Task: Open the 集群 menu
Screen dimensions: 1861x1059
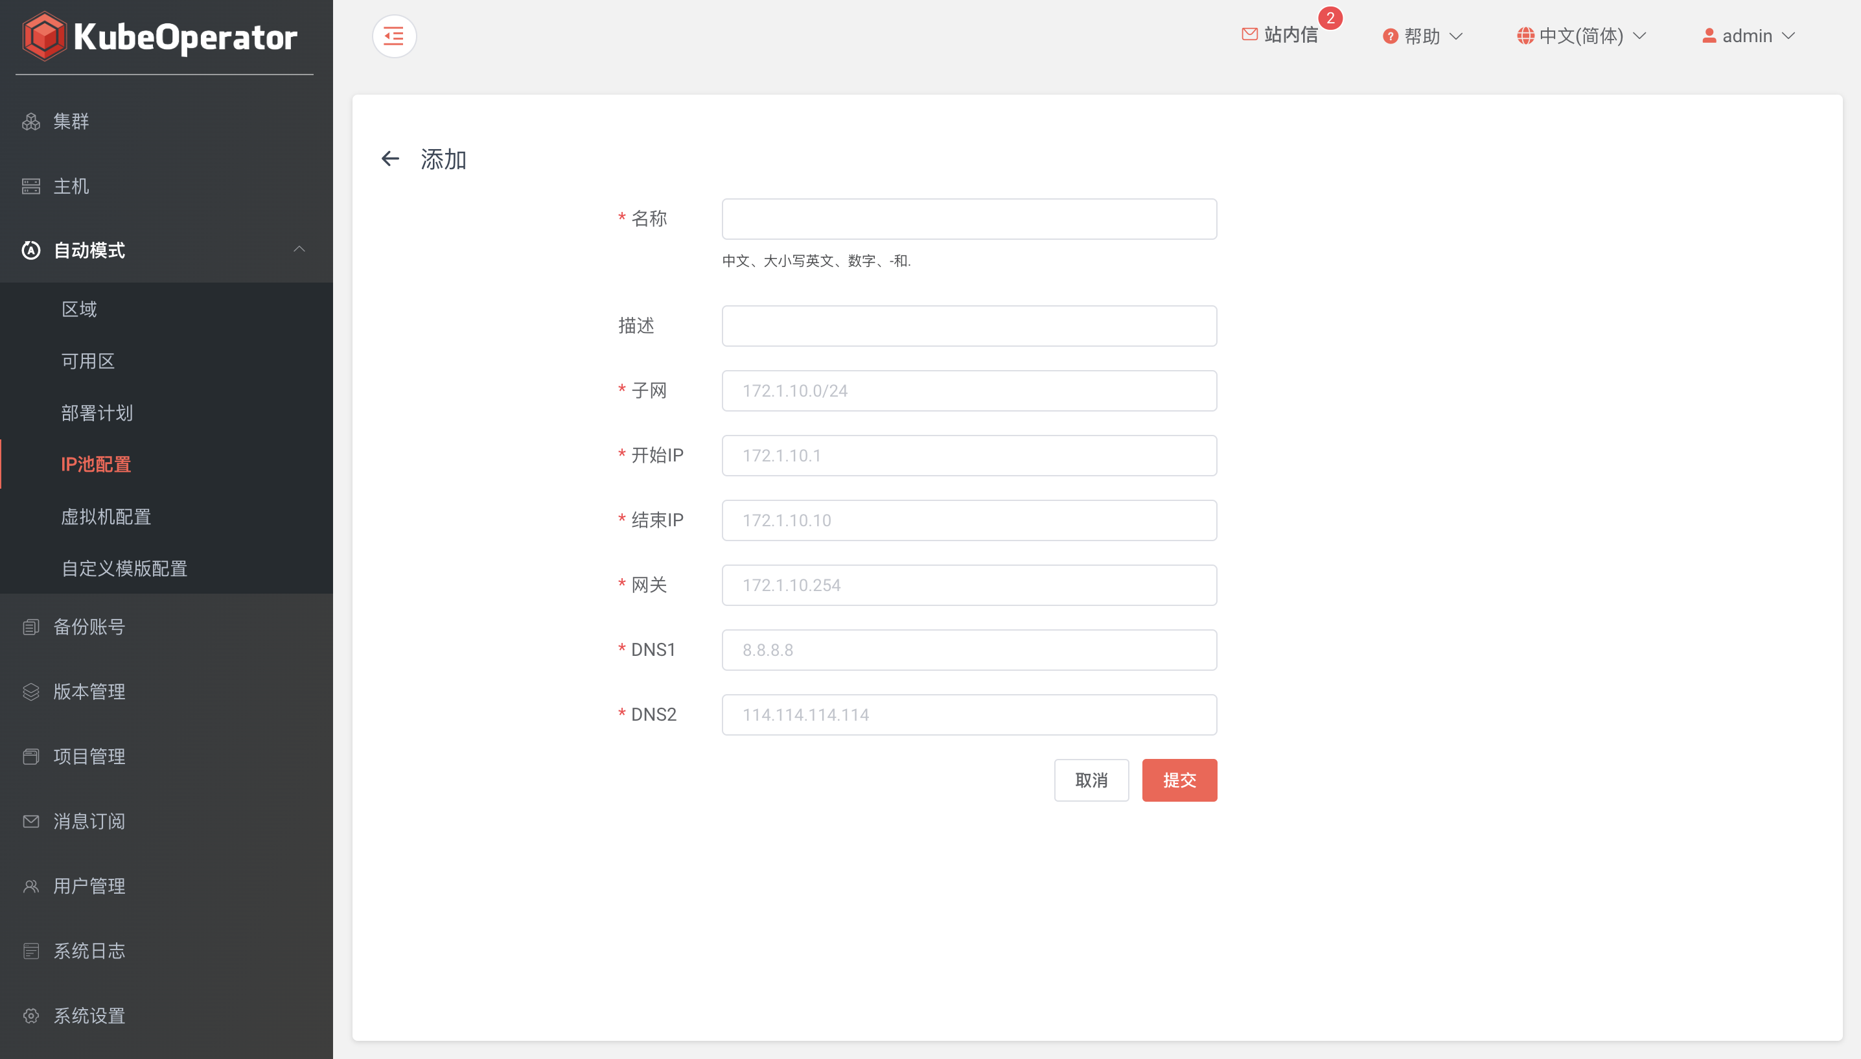Action: point(167,121)
